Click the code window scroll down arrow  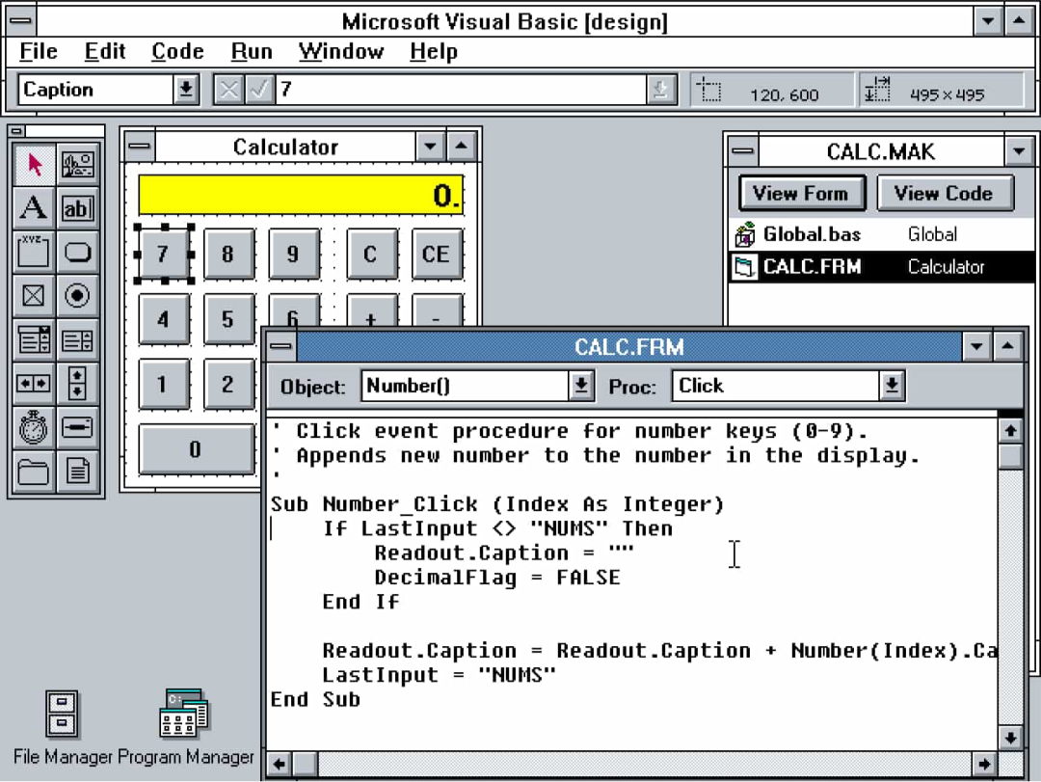pos(1010,738)
